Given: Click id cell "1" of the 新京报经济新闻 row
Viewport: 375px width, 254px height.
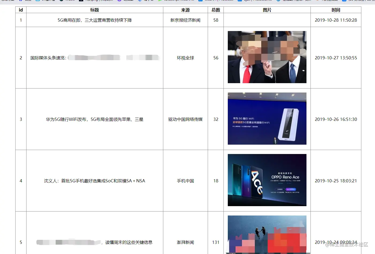Looking at the screenshot, I should (21, 20).
